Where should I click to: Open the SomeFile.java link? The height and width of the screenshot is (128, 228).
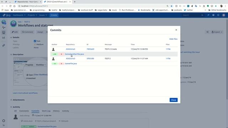click(71, 64)
